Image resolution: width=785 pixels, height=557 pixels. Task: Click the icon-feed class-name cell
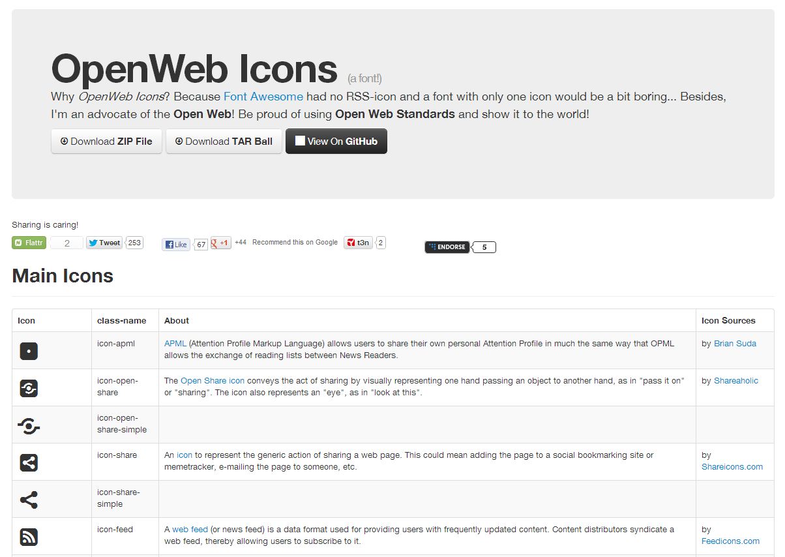(125, 536)
